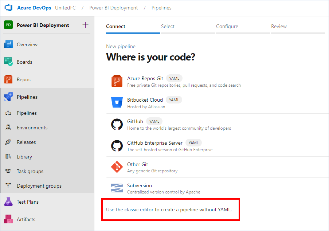Go to Repos in the sidebar
The image size is (329, 231).
pos(23,79)
